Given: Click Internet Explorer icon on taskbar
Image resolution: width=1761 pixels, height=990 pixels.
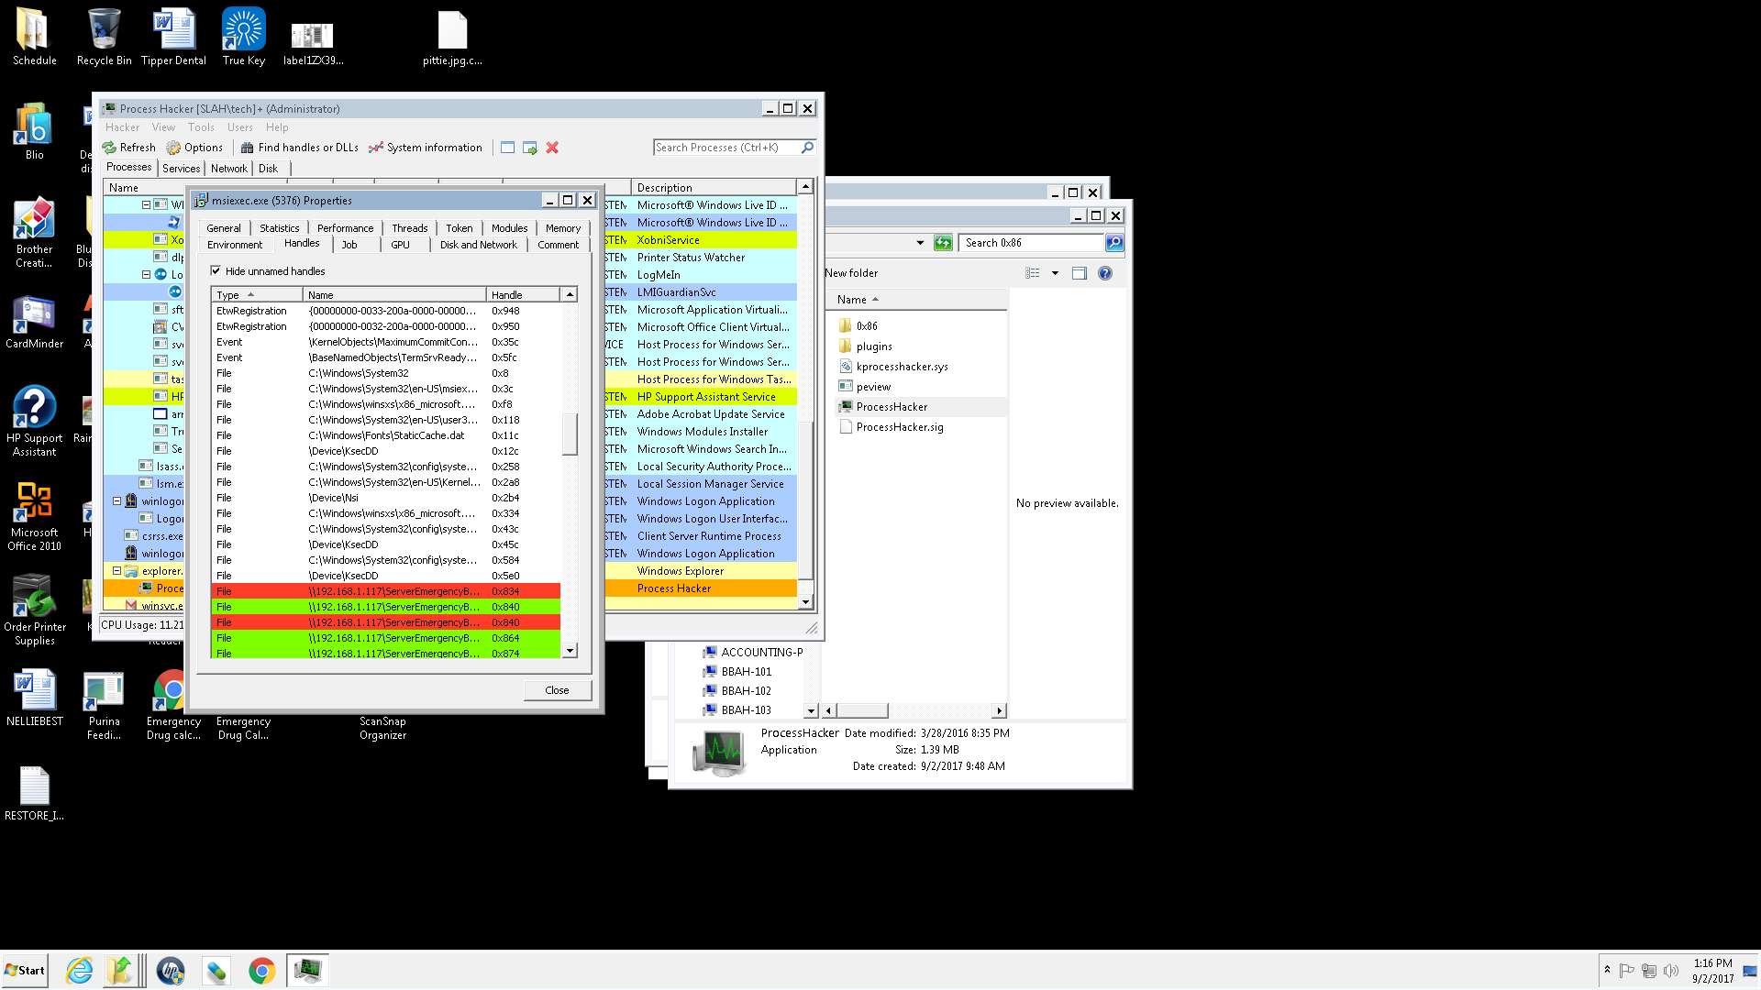Looking at the screenshot, I should coord(80,970).
